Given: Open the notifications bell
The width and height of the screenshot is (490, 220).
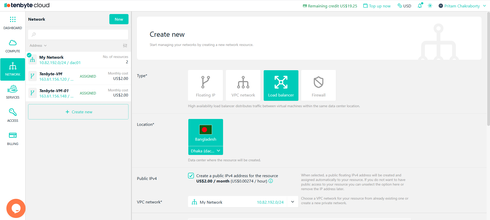Looking at the screenshot, I should coord(420,6).
